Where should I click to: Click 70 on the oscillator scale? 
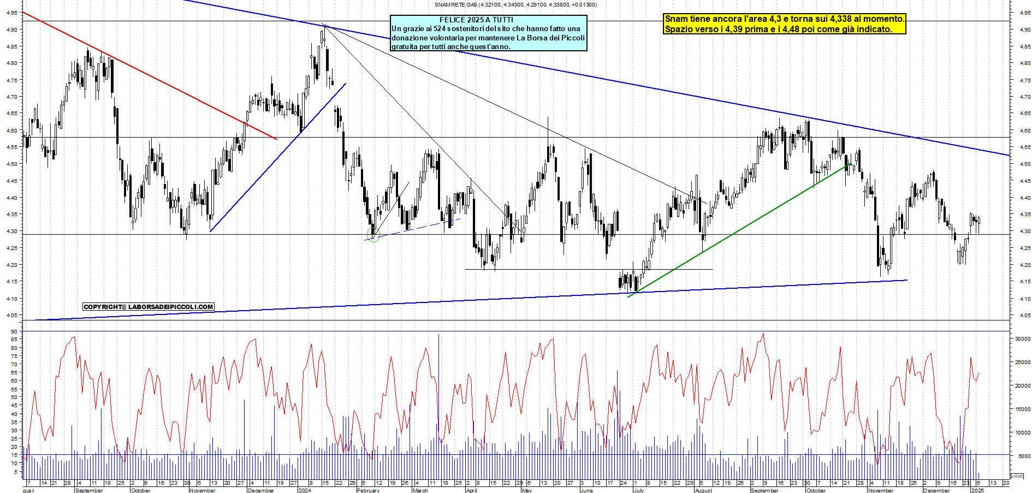pyautogui.click(x=14, y=364)
